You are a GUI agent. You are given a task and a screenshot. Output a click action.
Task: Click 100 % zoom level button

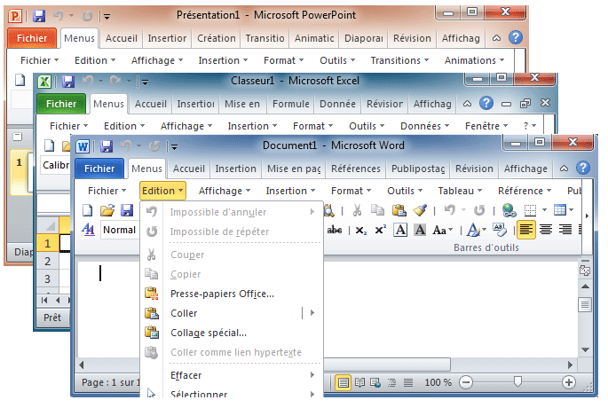pyautogui.click(x=438, y=383)
